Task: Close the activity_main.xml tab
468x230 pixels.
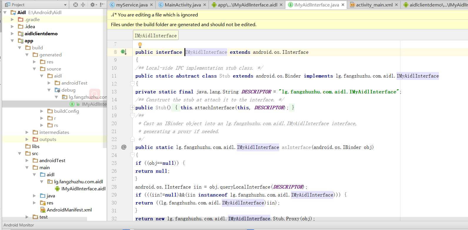Action: point(397,5)
